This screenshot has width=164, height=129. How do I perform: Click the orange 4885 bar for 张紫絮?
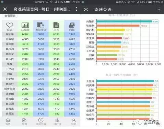point(118,26)
